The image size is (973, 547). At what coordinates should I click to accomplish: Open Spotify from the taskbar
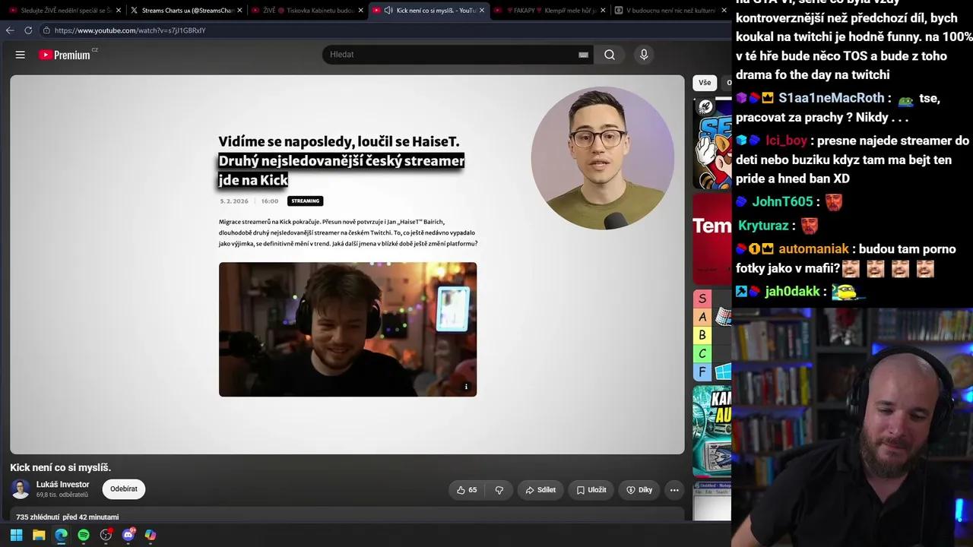[x=84, y=535]
